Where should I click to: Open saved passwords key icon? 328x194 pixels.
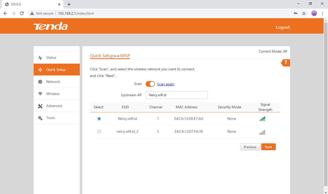[x=296, y=13]
